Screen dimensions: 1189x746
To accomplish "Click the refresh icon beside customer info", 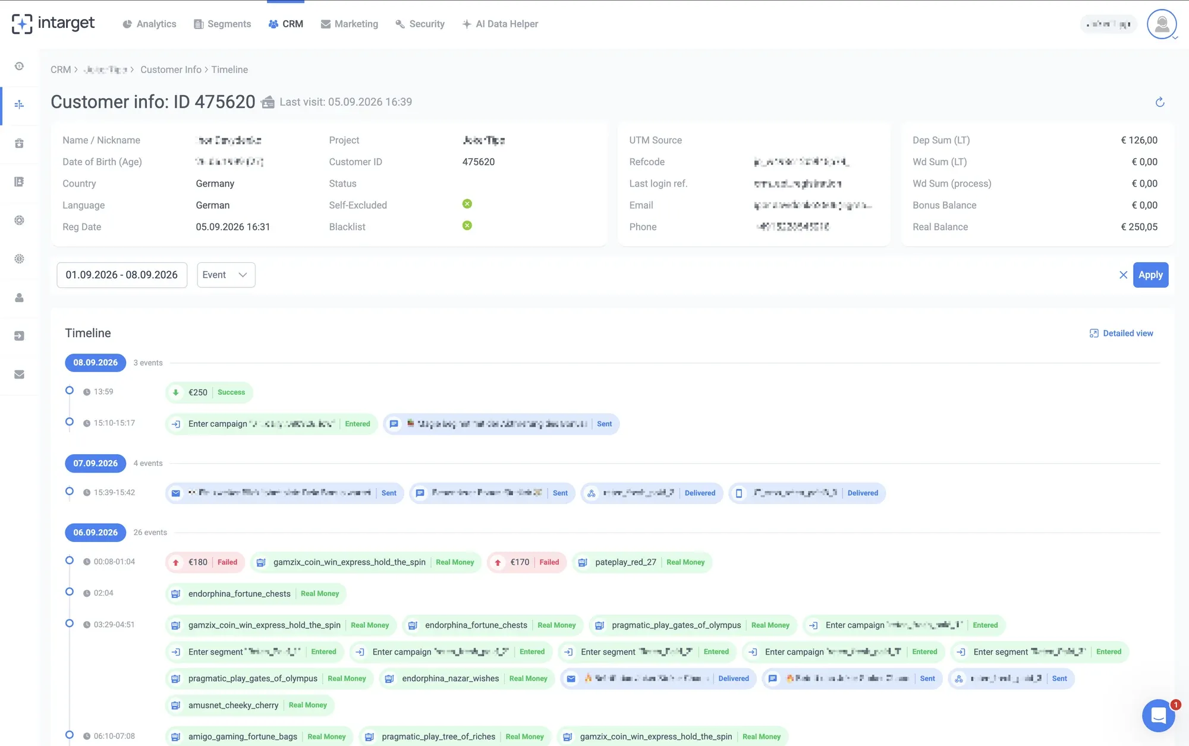I will [x=1159, y=102].
